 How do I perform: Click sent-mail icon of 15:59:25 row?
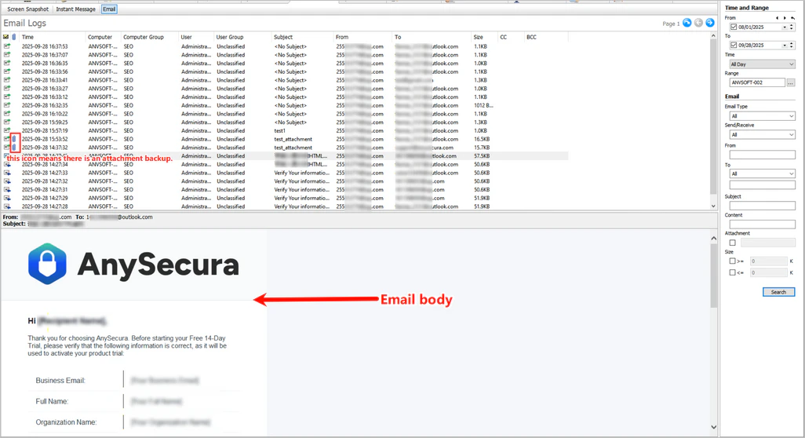click(7, 122)
